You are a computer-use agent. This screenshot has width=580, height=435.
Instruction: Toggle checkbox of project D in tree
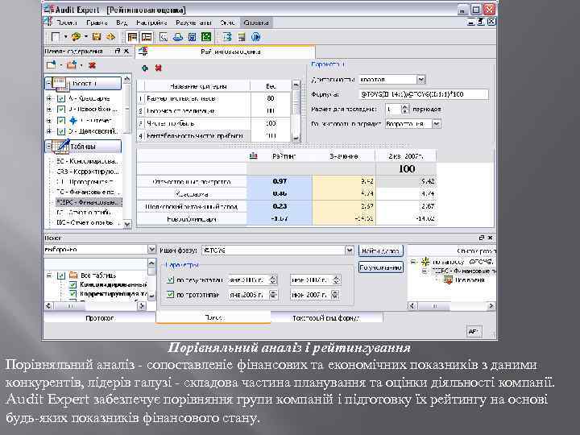(61, 131)
